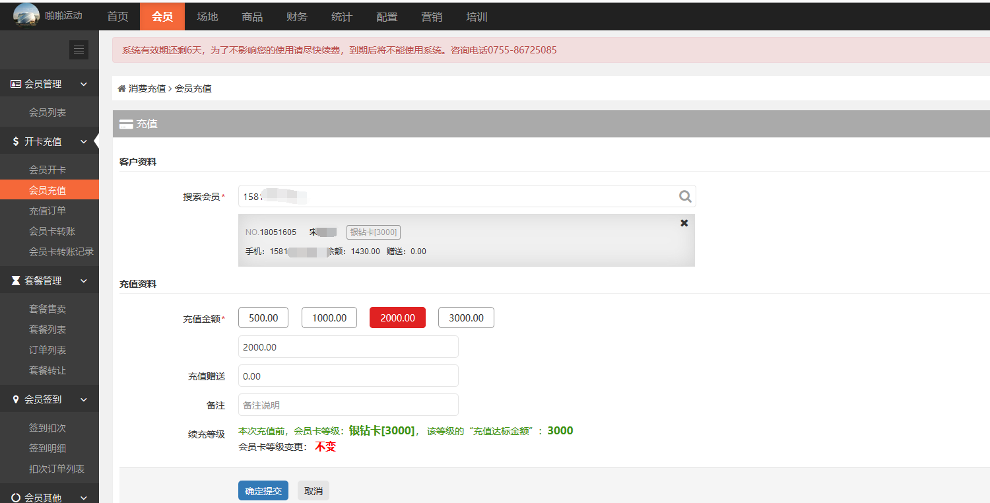Open 套餐列表 in sidebar
Screen dimensions: 990x503
tap(48, 329)
